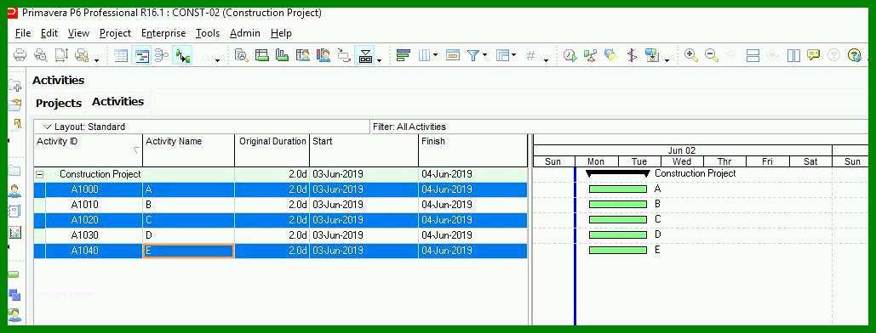Switch to the Projects tab

point(59,103)
